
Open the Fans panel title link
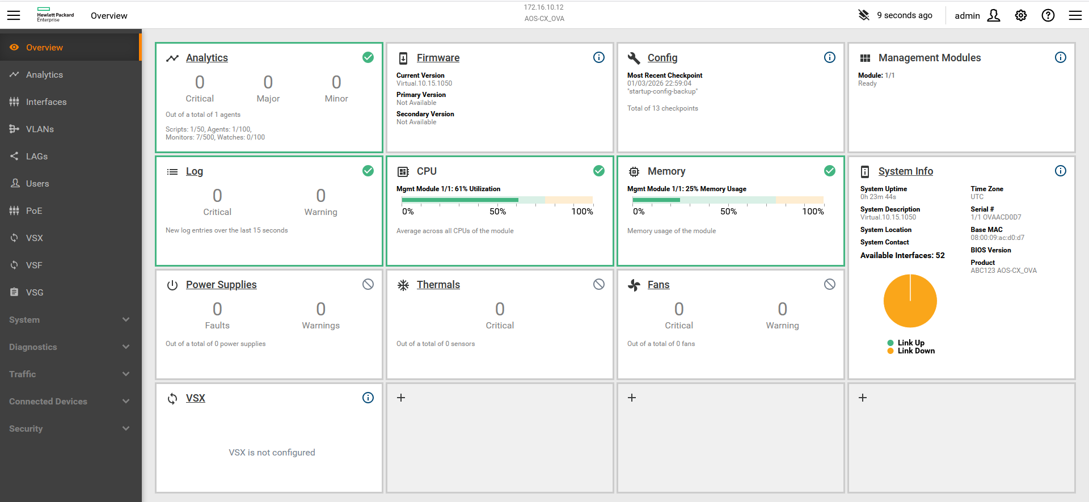tap(658, 285)
